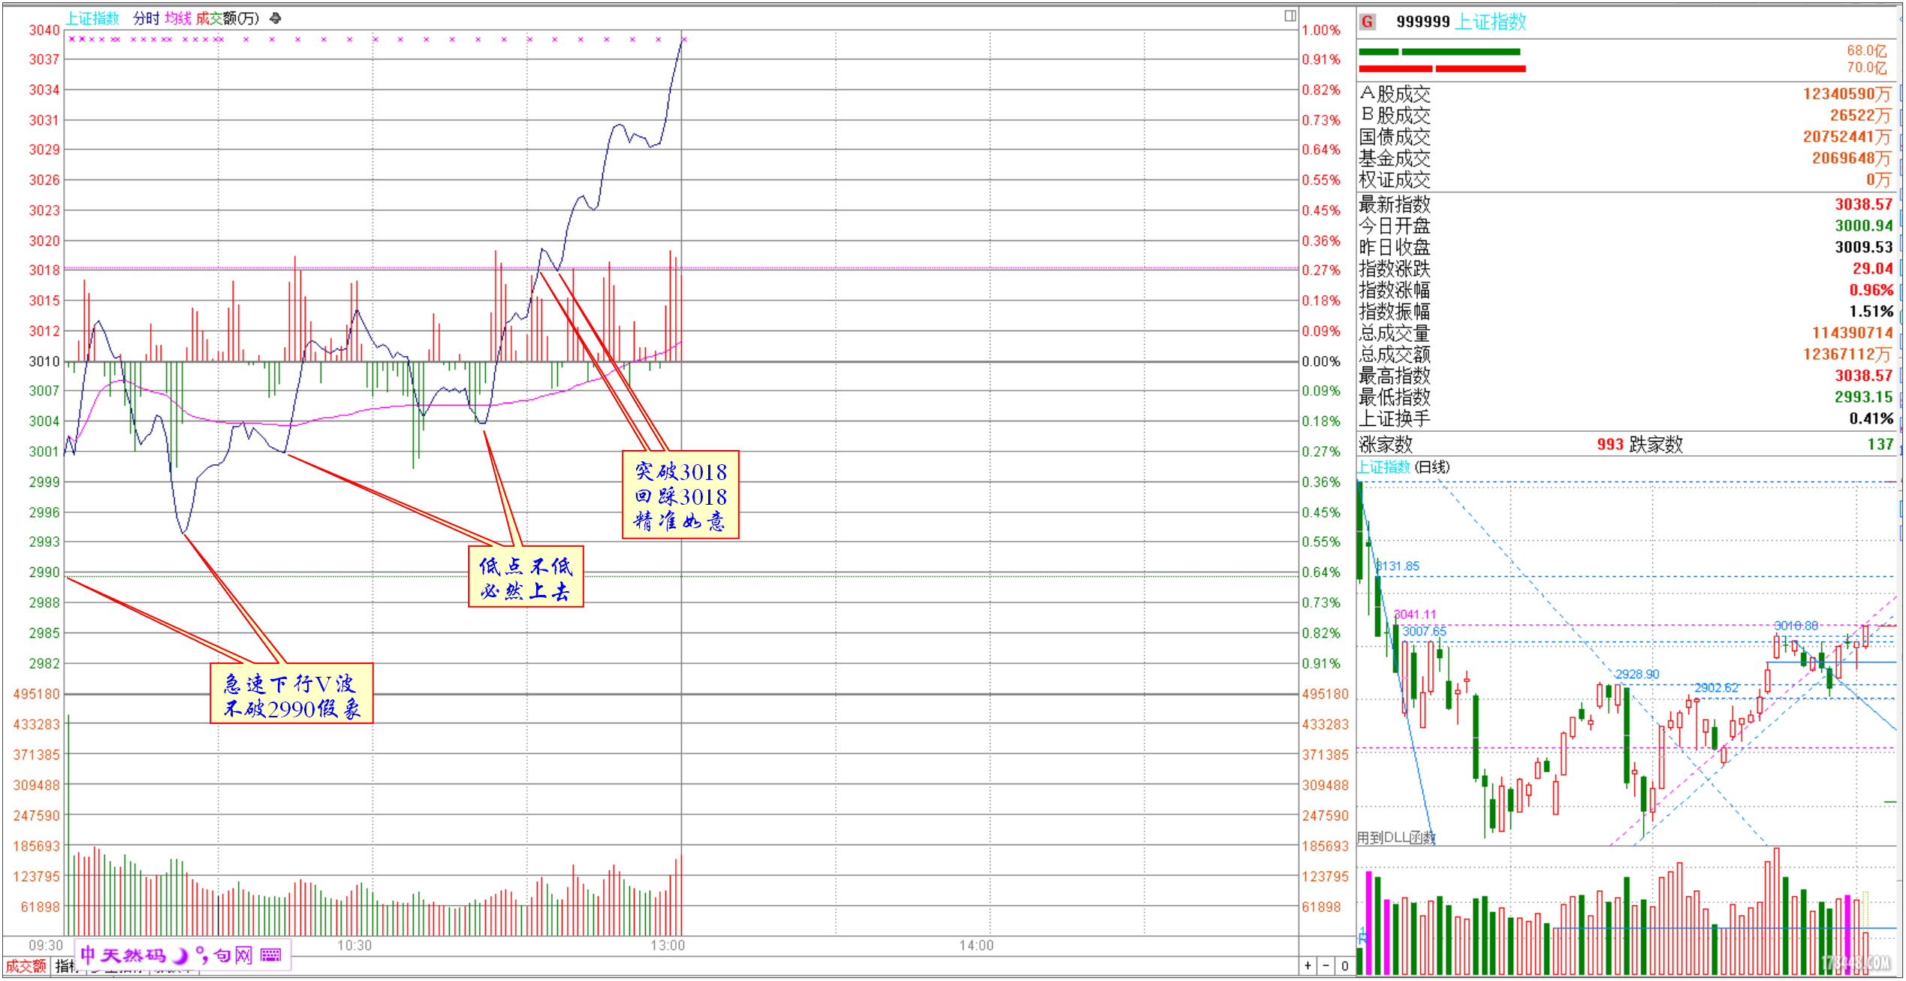Click the moon icon in the input method bar
Image resolution: width=1906 pixels, height=981 pixels.
(181, 955)
